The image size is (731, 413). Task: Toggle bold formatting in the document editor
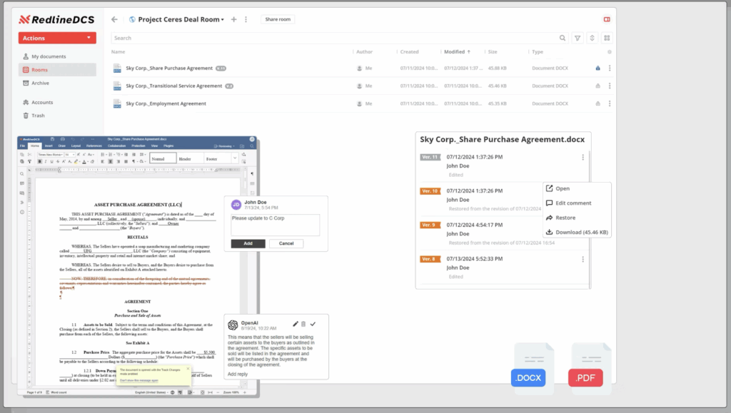pos(40,162)
